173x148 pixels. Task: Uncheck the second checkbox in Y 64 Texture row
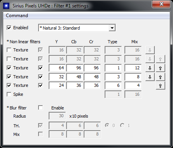tap(40, 68)
